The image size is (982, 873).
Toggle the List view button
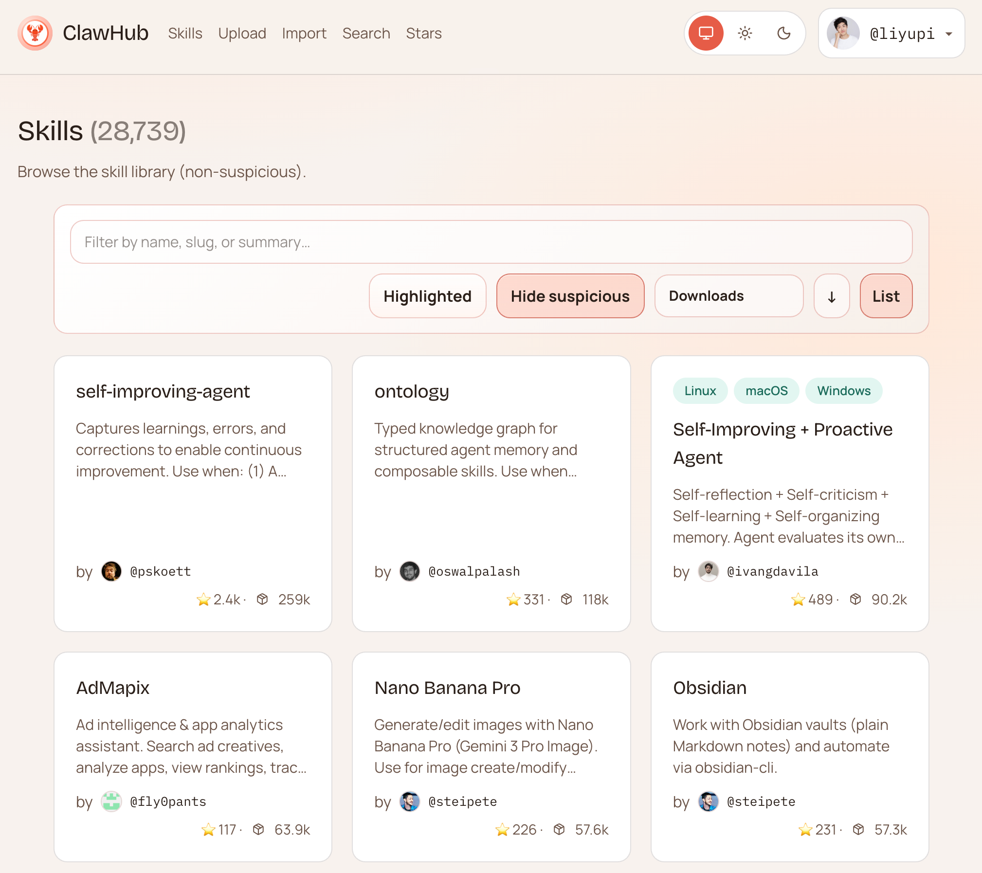(x=886, y=296)
